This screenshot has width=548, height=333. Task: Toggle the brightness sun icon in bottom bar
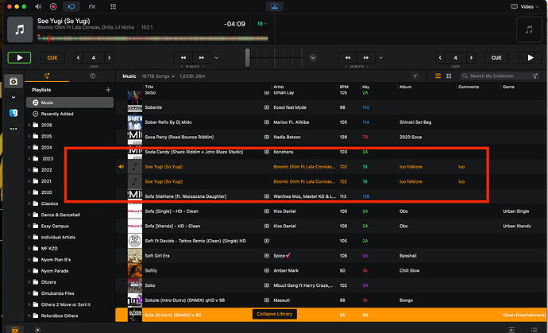[38, 330]
